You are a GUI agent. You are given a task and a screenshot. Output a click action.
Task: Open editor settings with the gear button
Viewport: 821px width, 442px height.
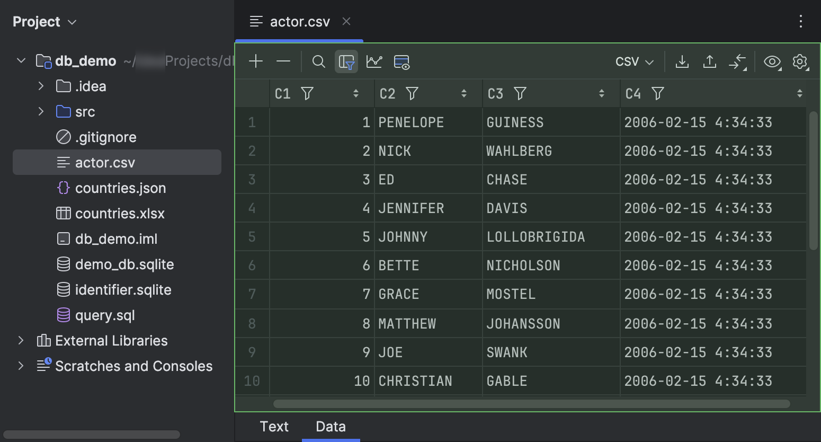click(800, 61)
